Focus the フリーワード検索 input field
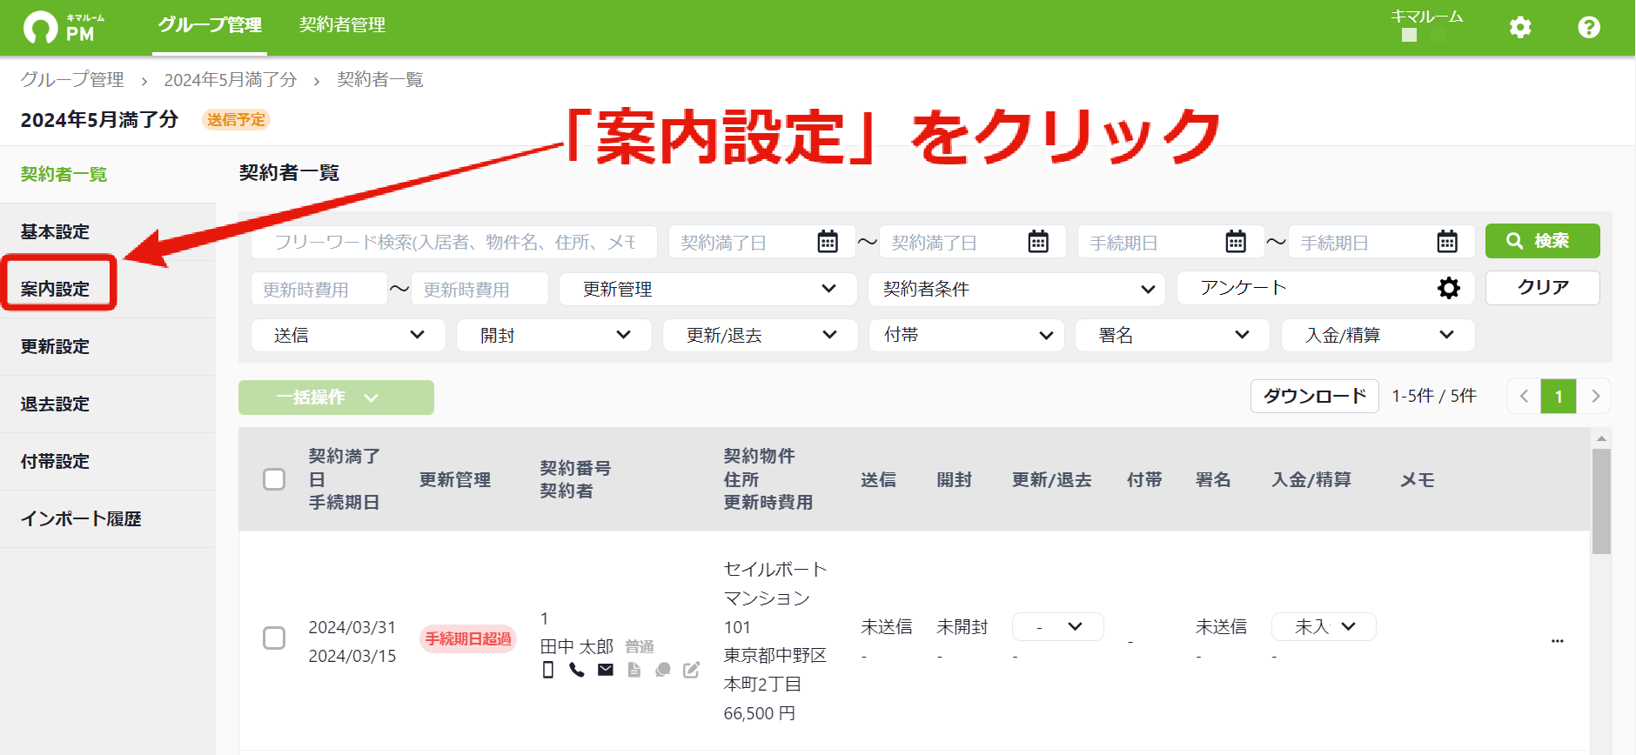The height and width of the screenshot is (755, 1636). click(454, 242)
